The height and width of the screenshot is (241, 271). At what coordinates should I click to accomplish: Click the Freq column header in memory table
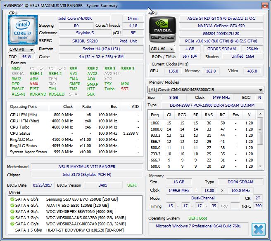pyautogui.click(x=155, y=115)
